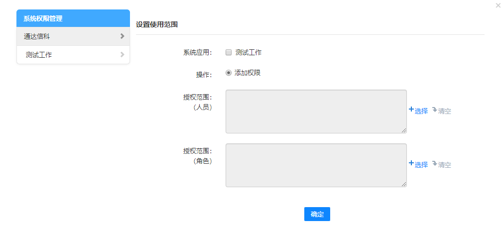Expand the 通达信科 chevron arrow
The width and height of the screenshot is (502, 234).
[122, 36]
